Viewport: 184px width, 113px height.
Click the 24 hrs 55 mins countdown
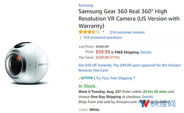click(x=155, y=92)
